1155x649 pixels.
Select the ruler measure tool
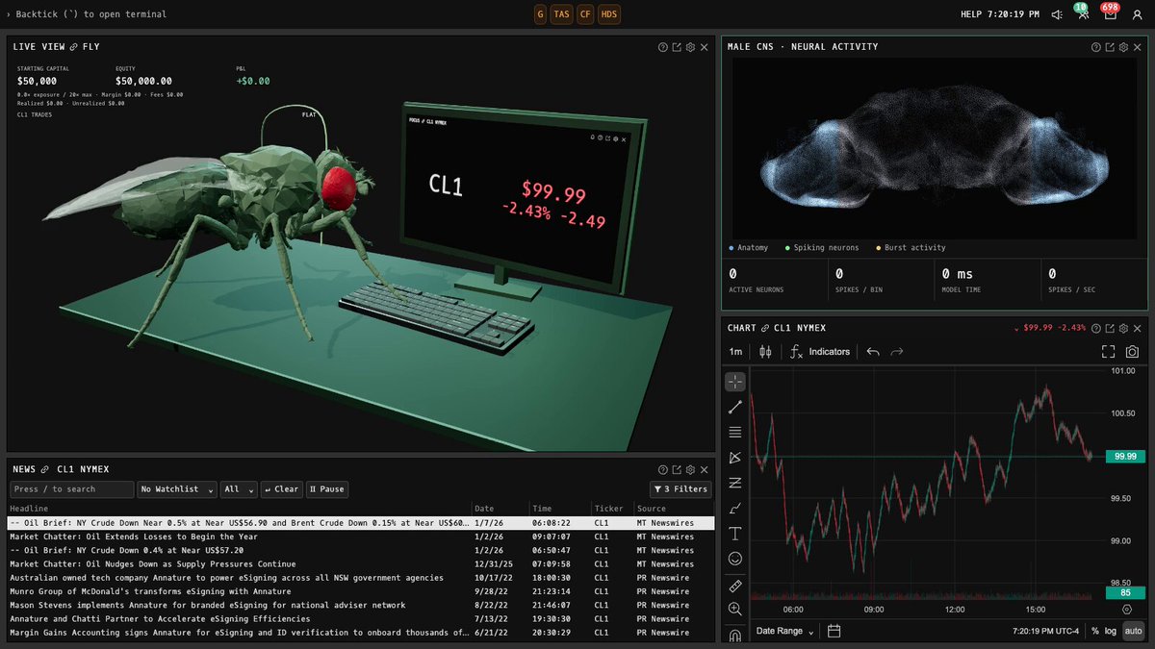(x=735, y=585)
